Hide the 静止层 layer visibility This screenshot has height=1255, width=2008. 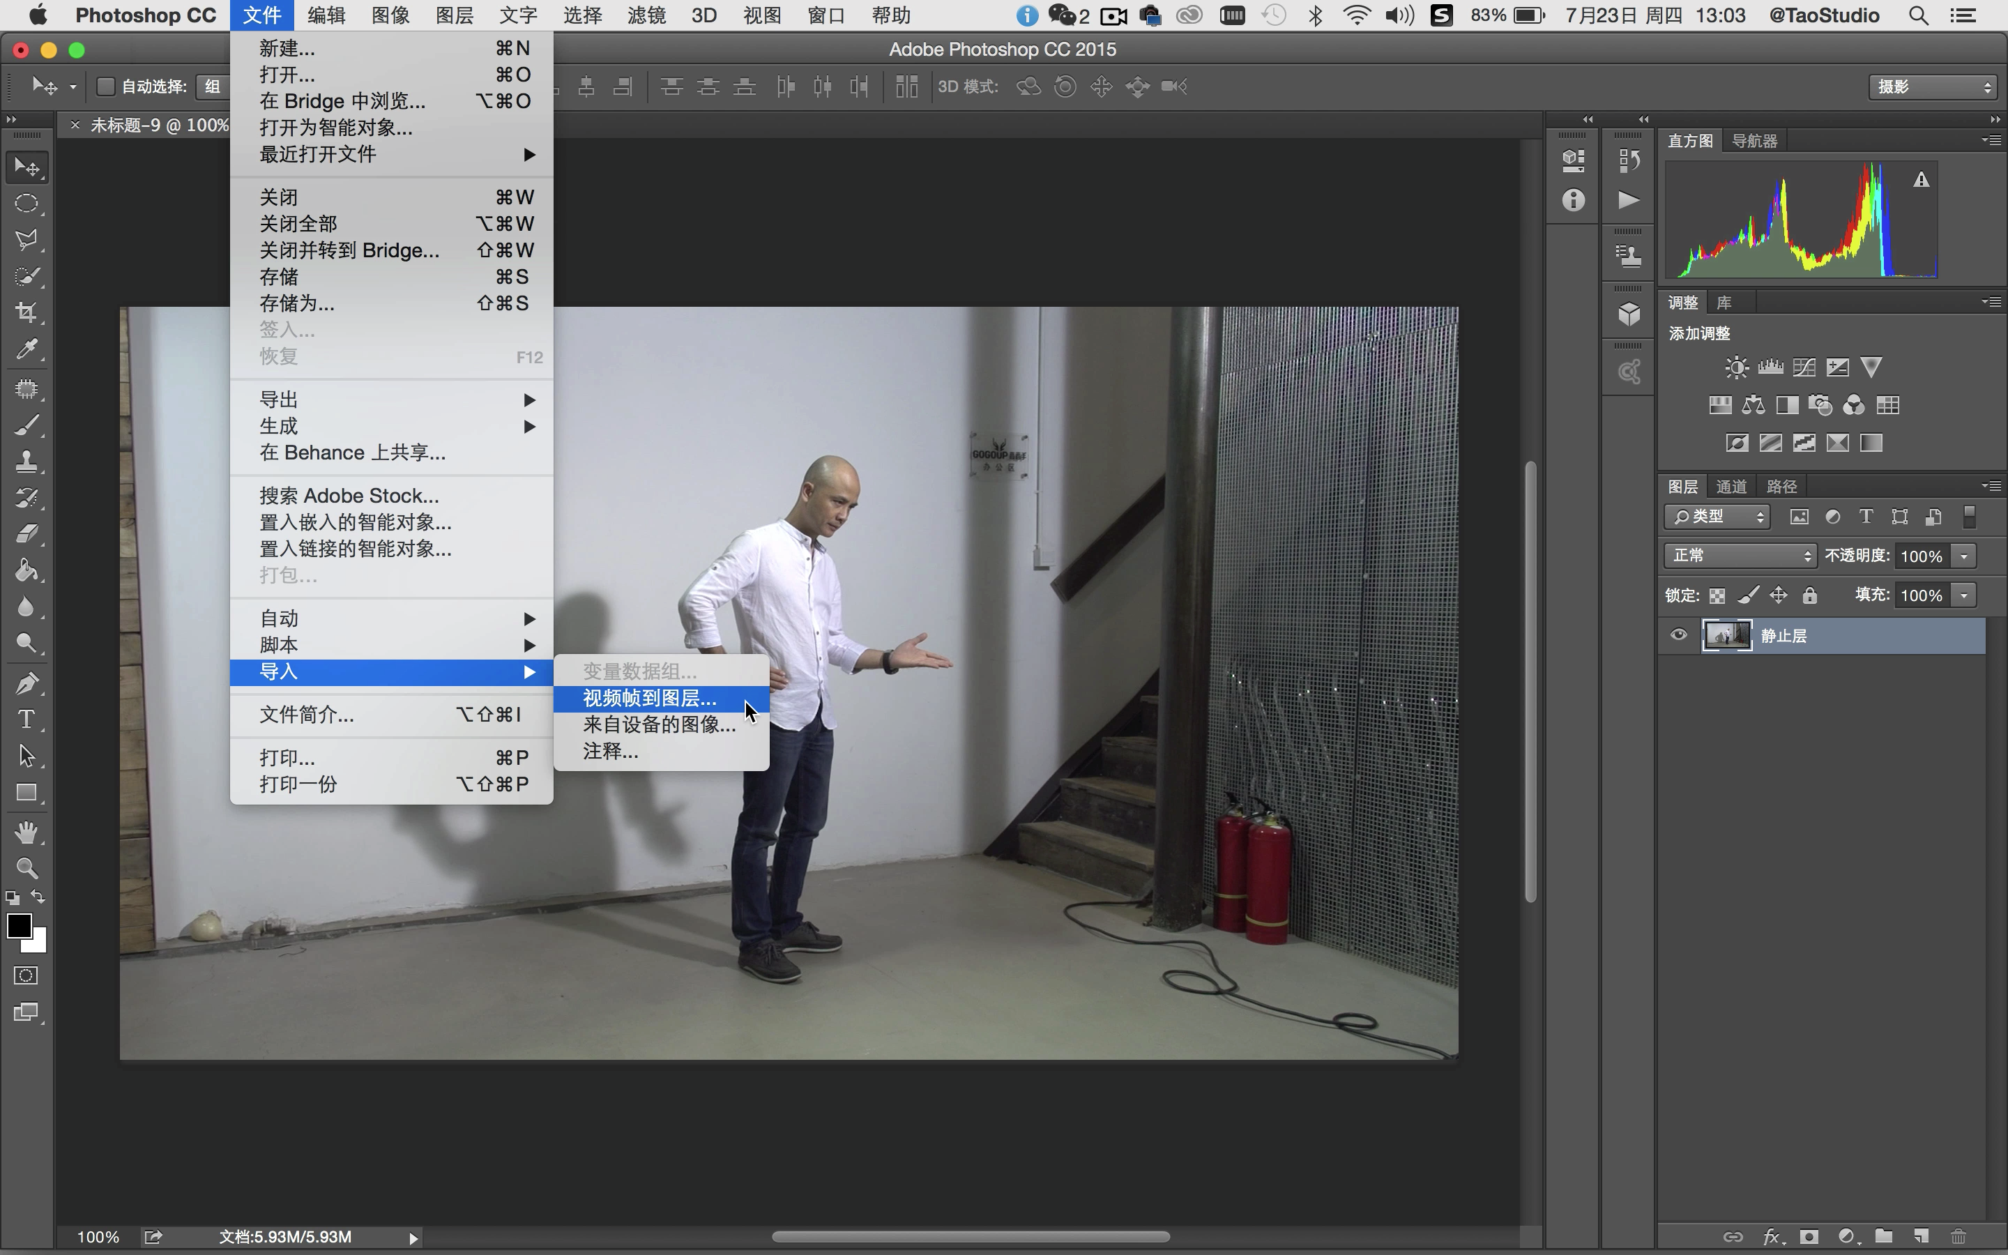point(1679,635)
